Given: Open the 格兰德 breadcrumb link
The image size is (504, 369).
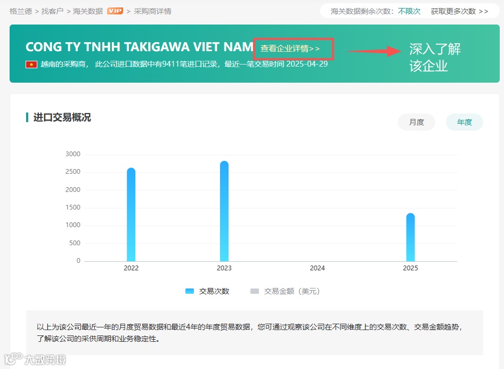Looking at the screenshot, I should (x=21, y=11).
